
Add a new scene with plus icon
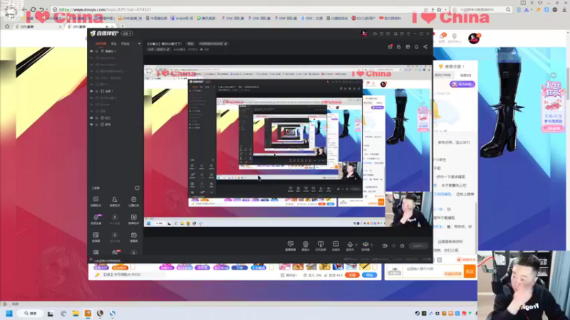(x=139, y=43)
